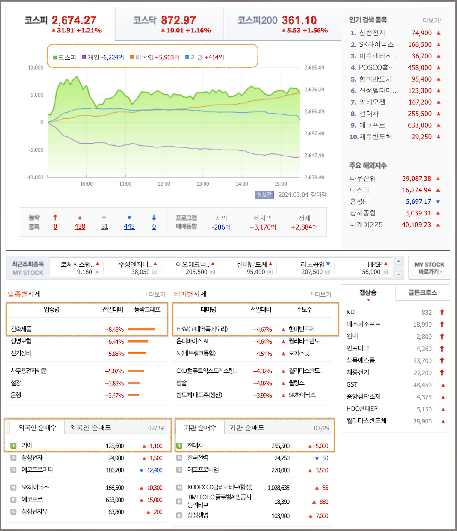Open the 니케이225 overseas index
The height and width of the screenshot is (531, 457).
366,225
